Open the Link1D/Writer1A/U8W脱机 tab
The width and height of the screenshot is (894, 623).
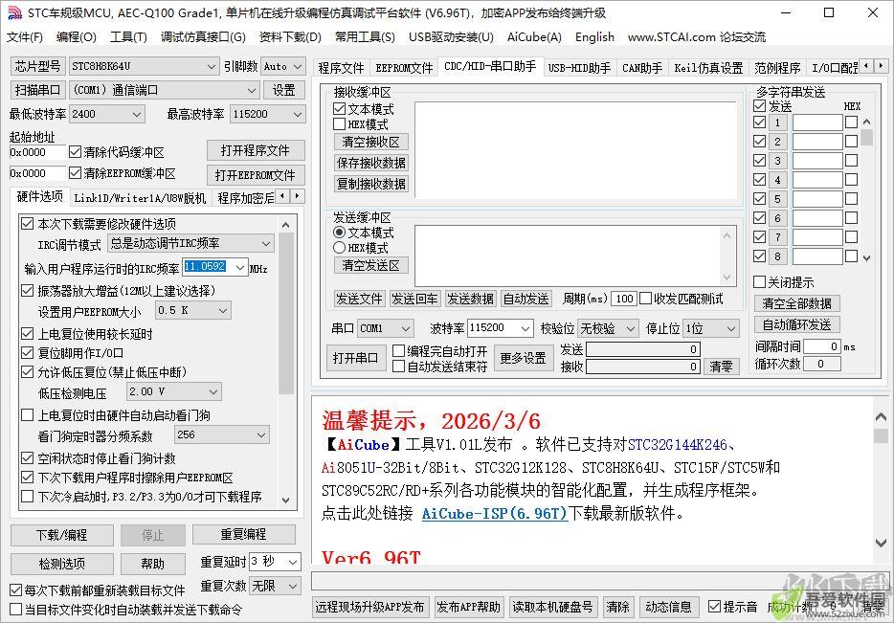pyautogui.click(x=140, y=198)
